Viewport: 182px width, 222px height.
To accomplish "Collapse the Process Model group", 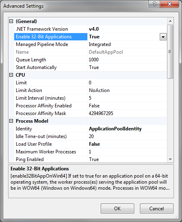I will [x=11, y=121].
